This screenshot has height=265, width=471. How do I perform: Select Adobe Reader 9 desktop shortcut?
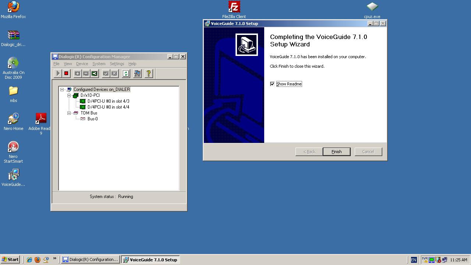(x=41, y=124)
